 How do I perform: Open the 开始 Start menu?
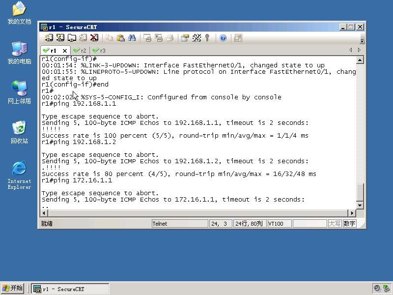pyautogui.click(x=12, y=288)
